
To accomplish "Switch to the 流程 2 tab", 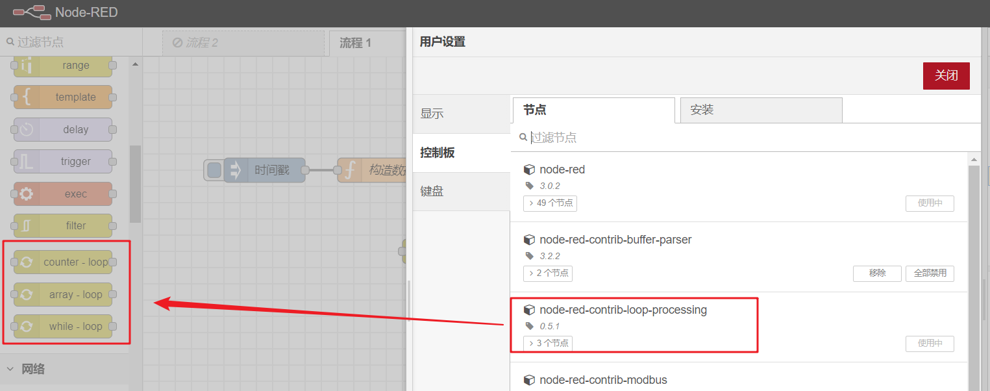I will click(243, 43).
